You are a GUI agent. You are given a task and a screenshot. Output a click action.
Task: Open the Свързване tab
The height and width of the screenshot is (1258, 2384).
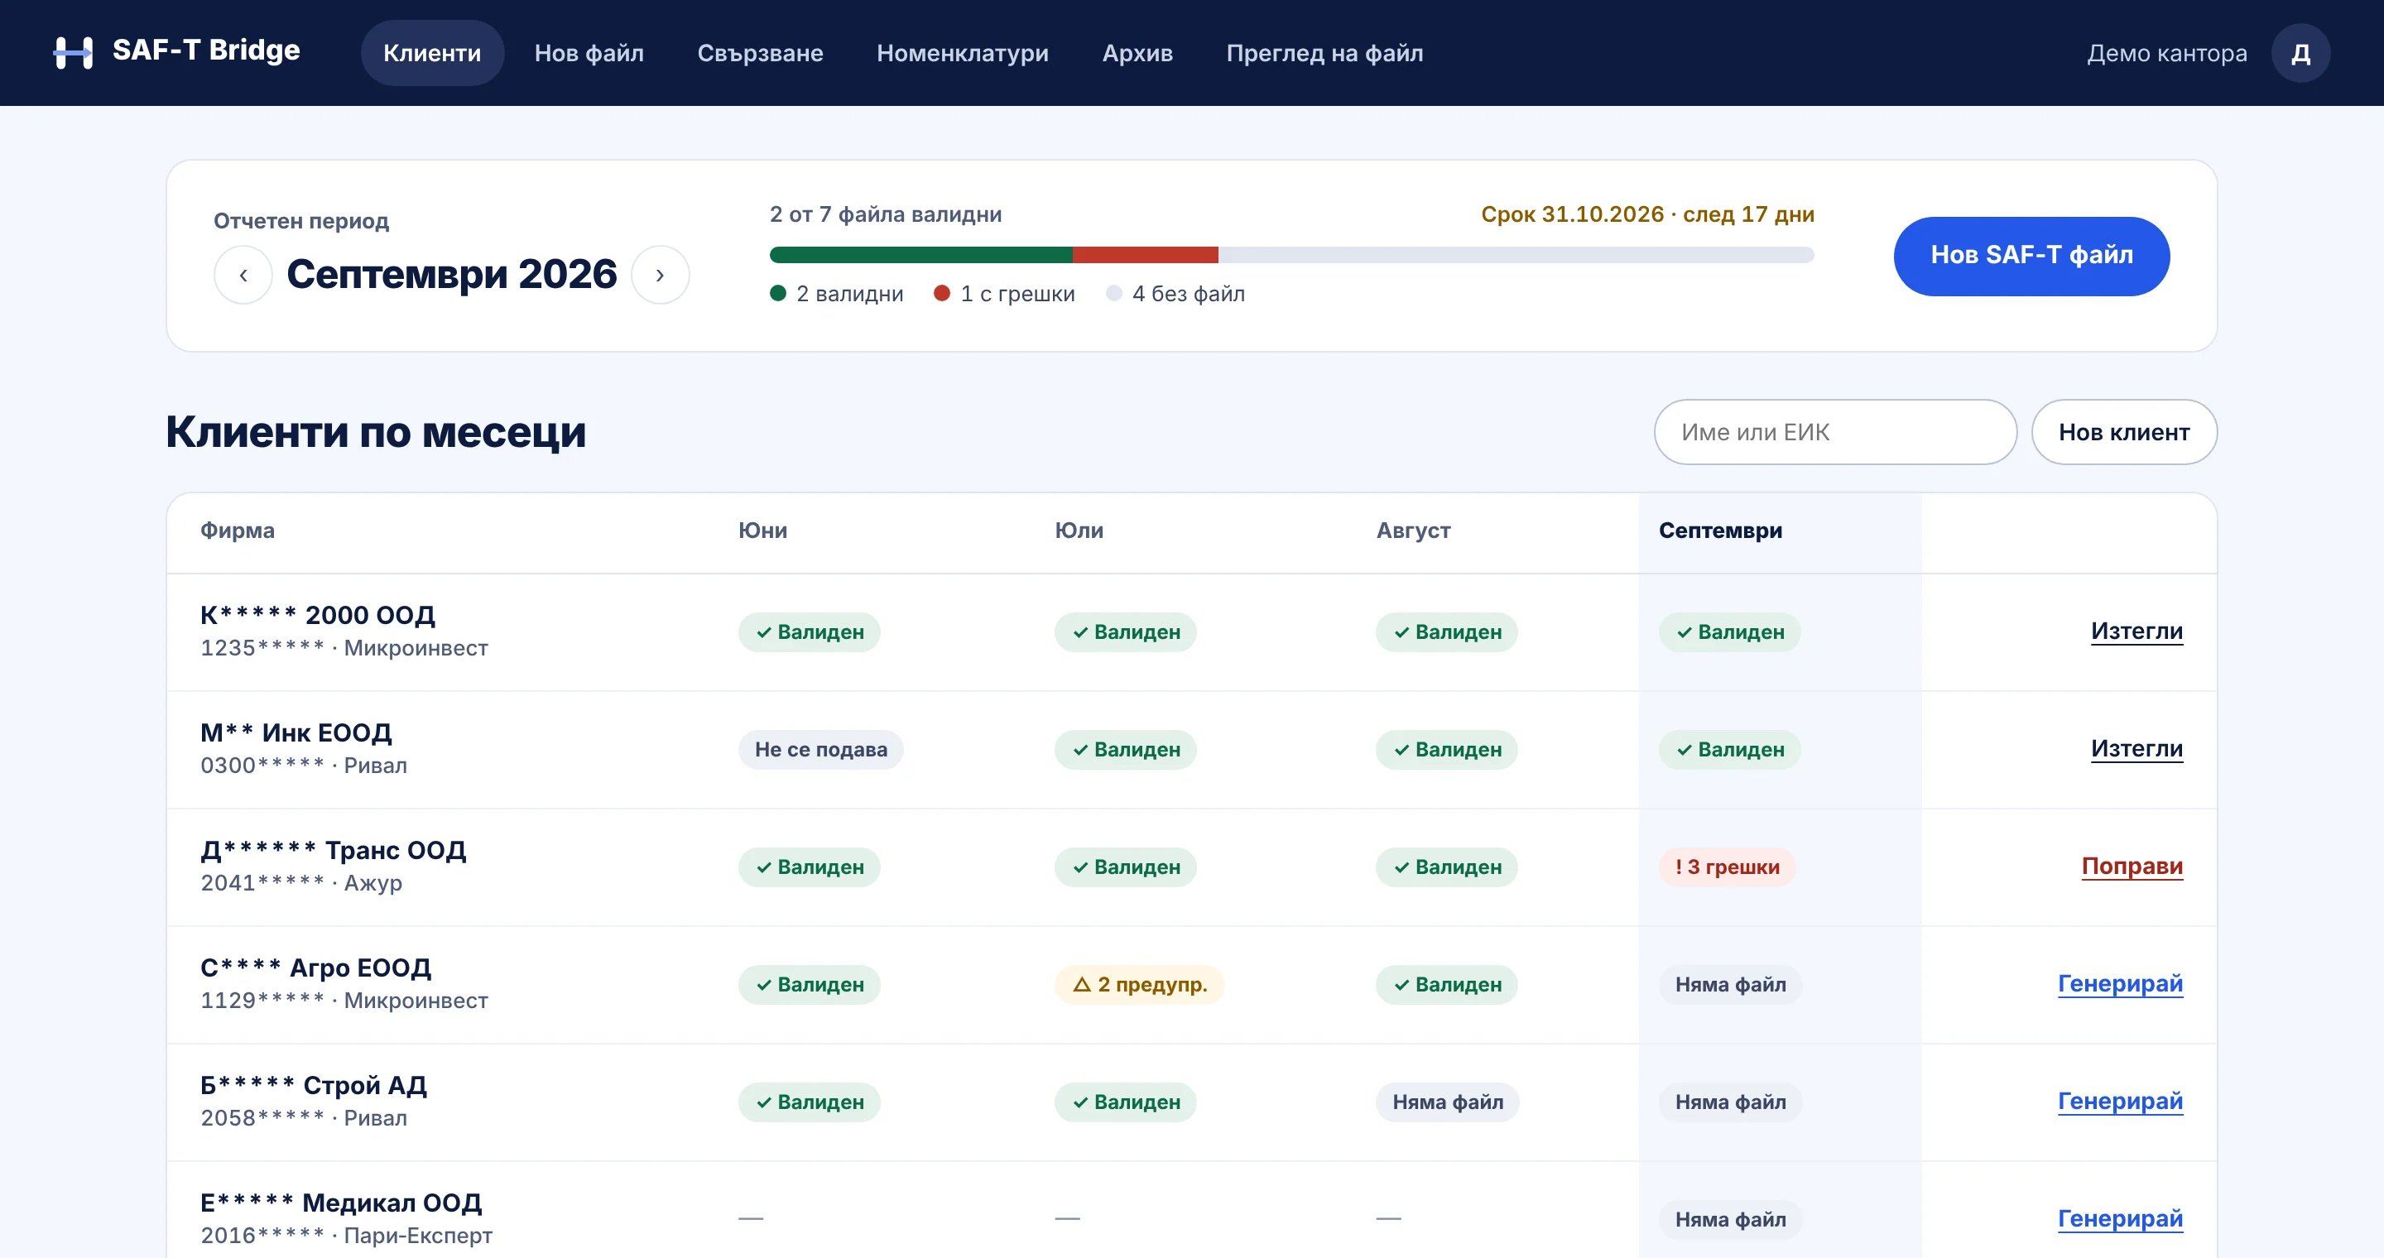click(x=760, y=53)
